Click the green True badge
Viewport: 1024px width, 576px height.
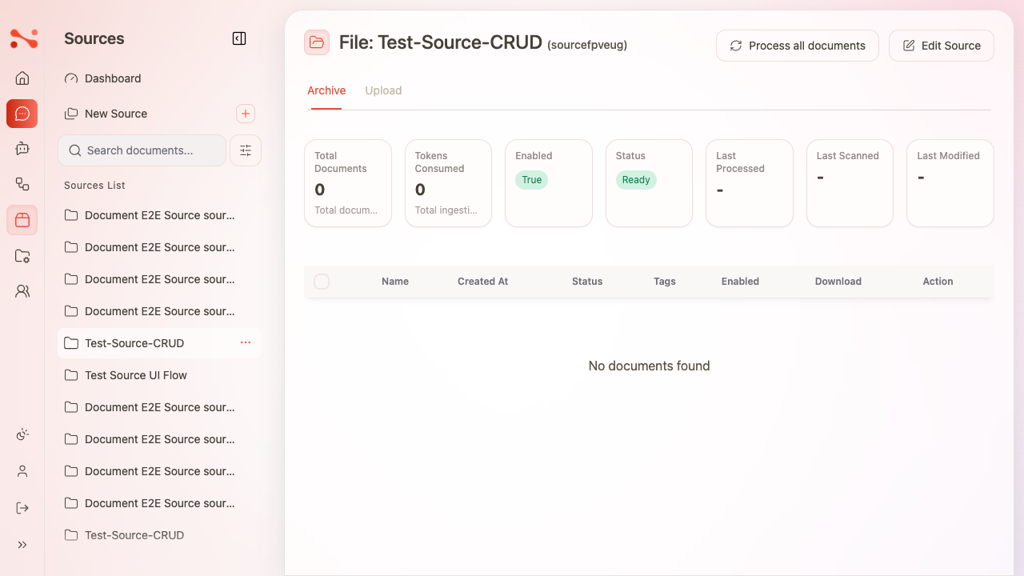[x=532, y=180]
